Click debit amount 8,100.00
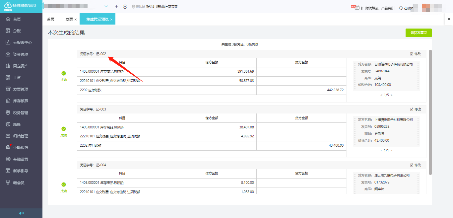 click(x=247, y=182)
